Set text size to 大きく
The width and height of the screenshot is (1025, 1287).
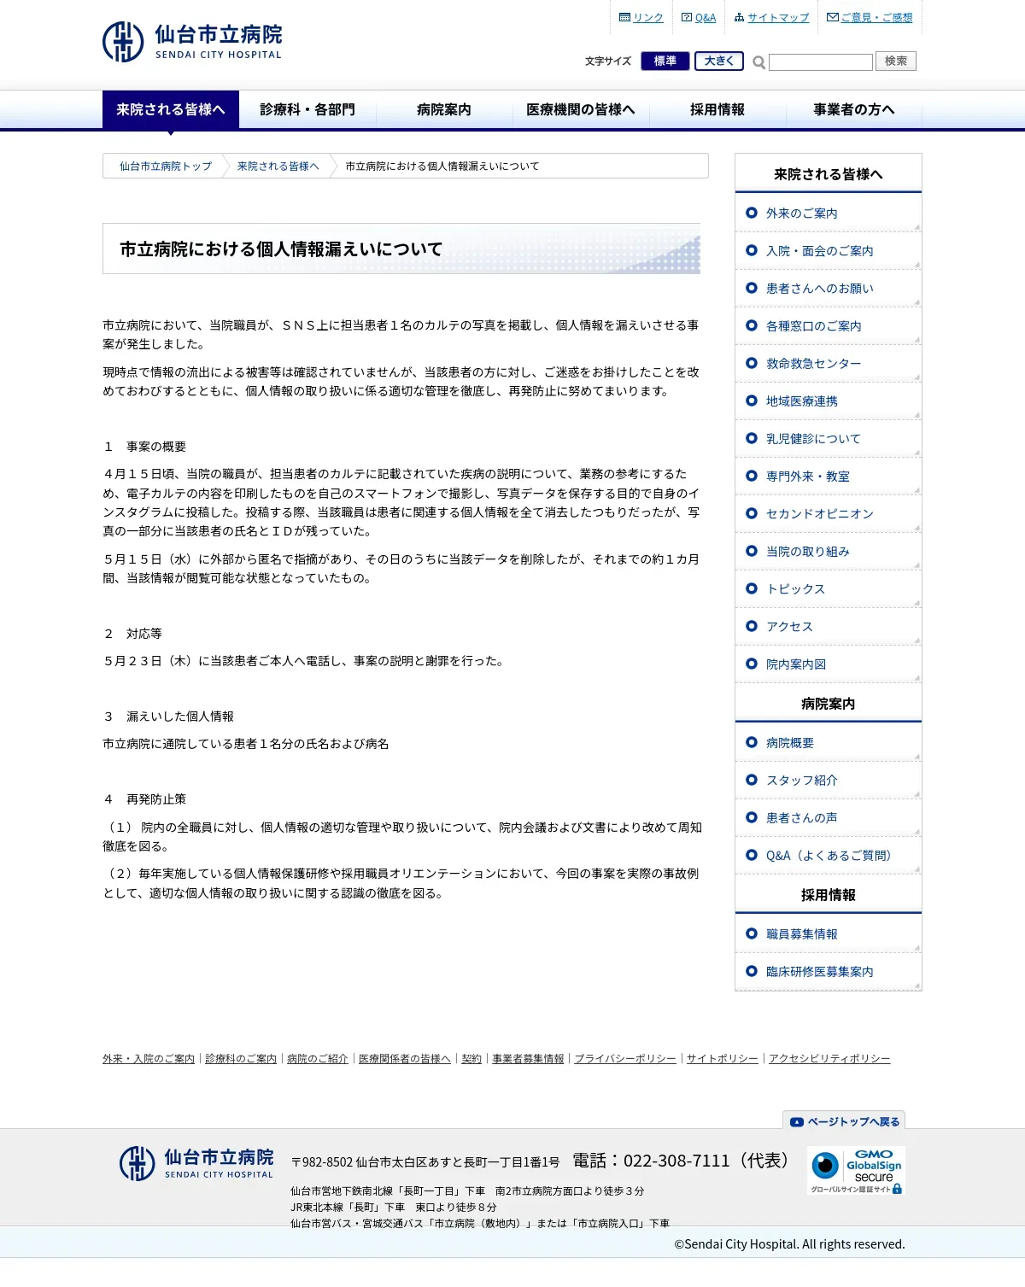coord(719,61)
